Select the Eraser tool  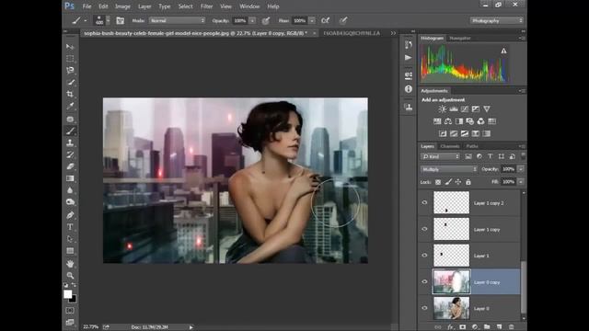pos(70,166)
